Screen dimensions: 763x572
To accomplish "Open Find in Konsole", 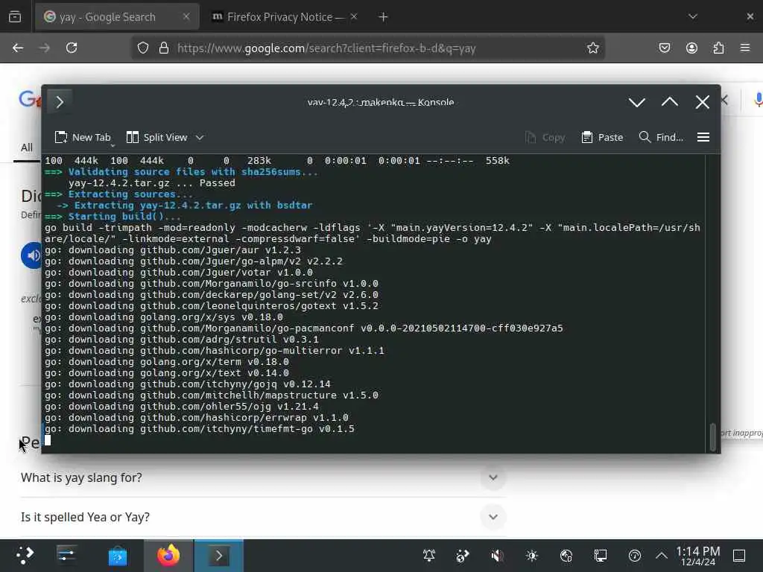I will (661, 138).
